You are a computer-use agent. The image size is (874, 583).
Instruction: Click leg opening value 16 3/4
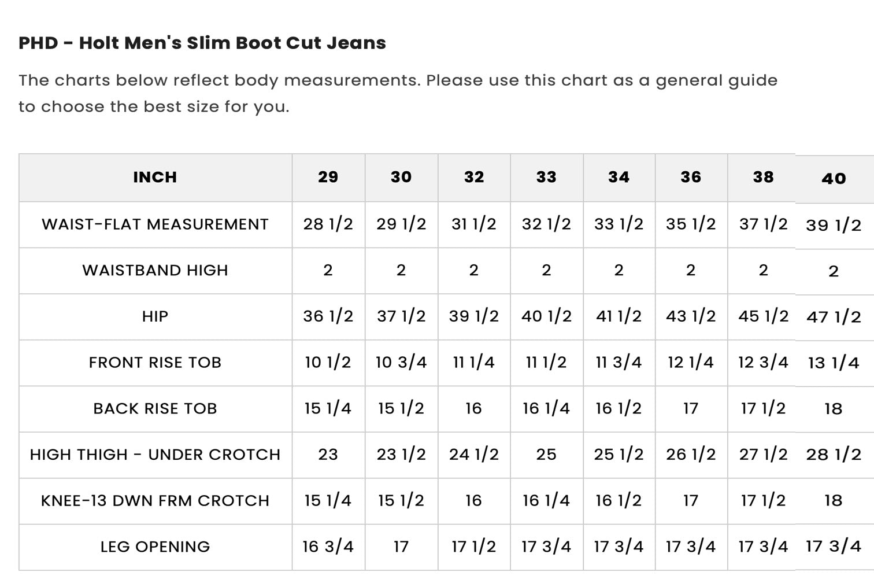coord(328,547)
